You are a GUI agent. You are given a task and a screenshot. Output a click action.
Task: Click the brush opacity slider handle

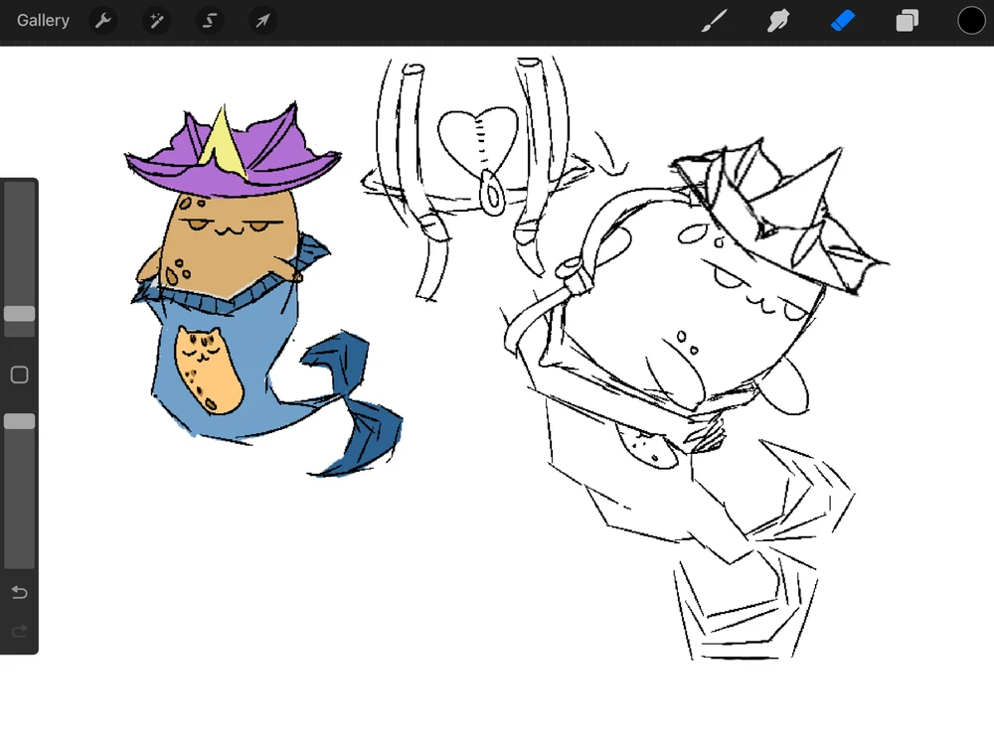tap(19, 421)
